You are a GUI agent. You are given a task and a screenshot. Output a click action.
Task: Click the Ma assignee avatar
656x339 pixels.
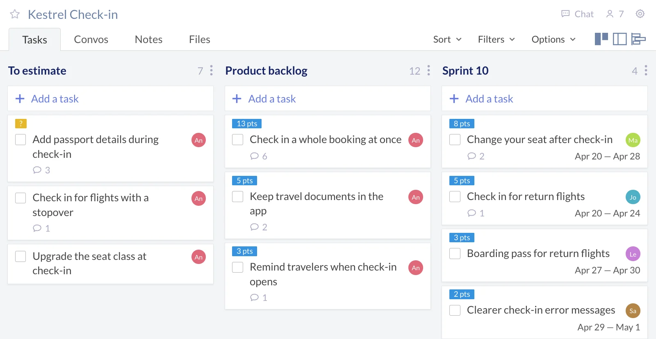(633, 140)
